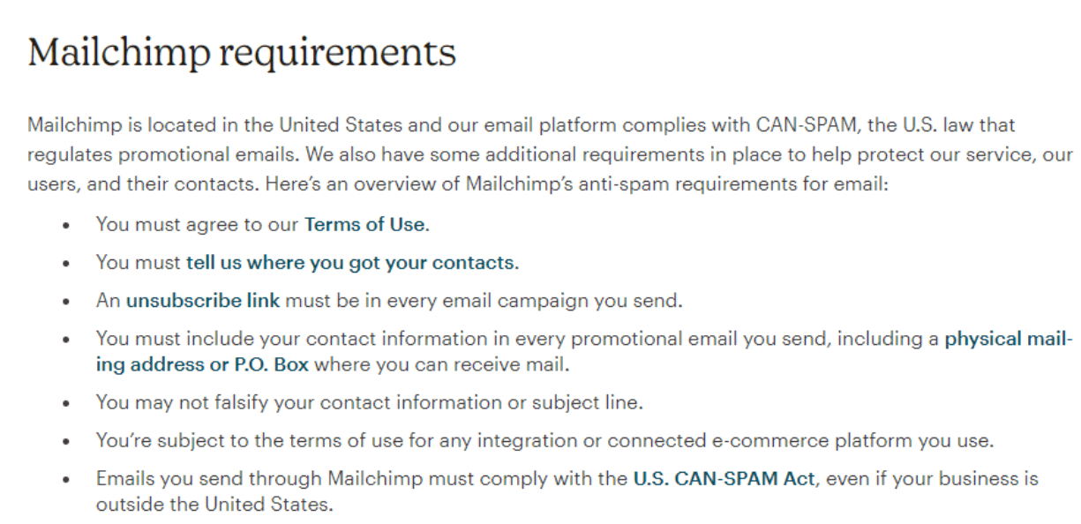This screenshot has width=1081, height=524.
Task: Follow the unsubscribe link hyperlink
Action: coord(203,301)
